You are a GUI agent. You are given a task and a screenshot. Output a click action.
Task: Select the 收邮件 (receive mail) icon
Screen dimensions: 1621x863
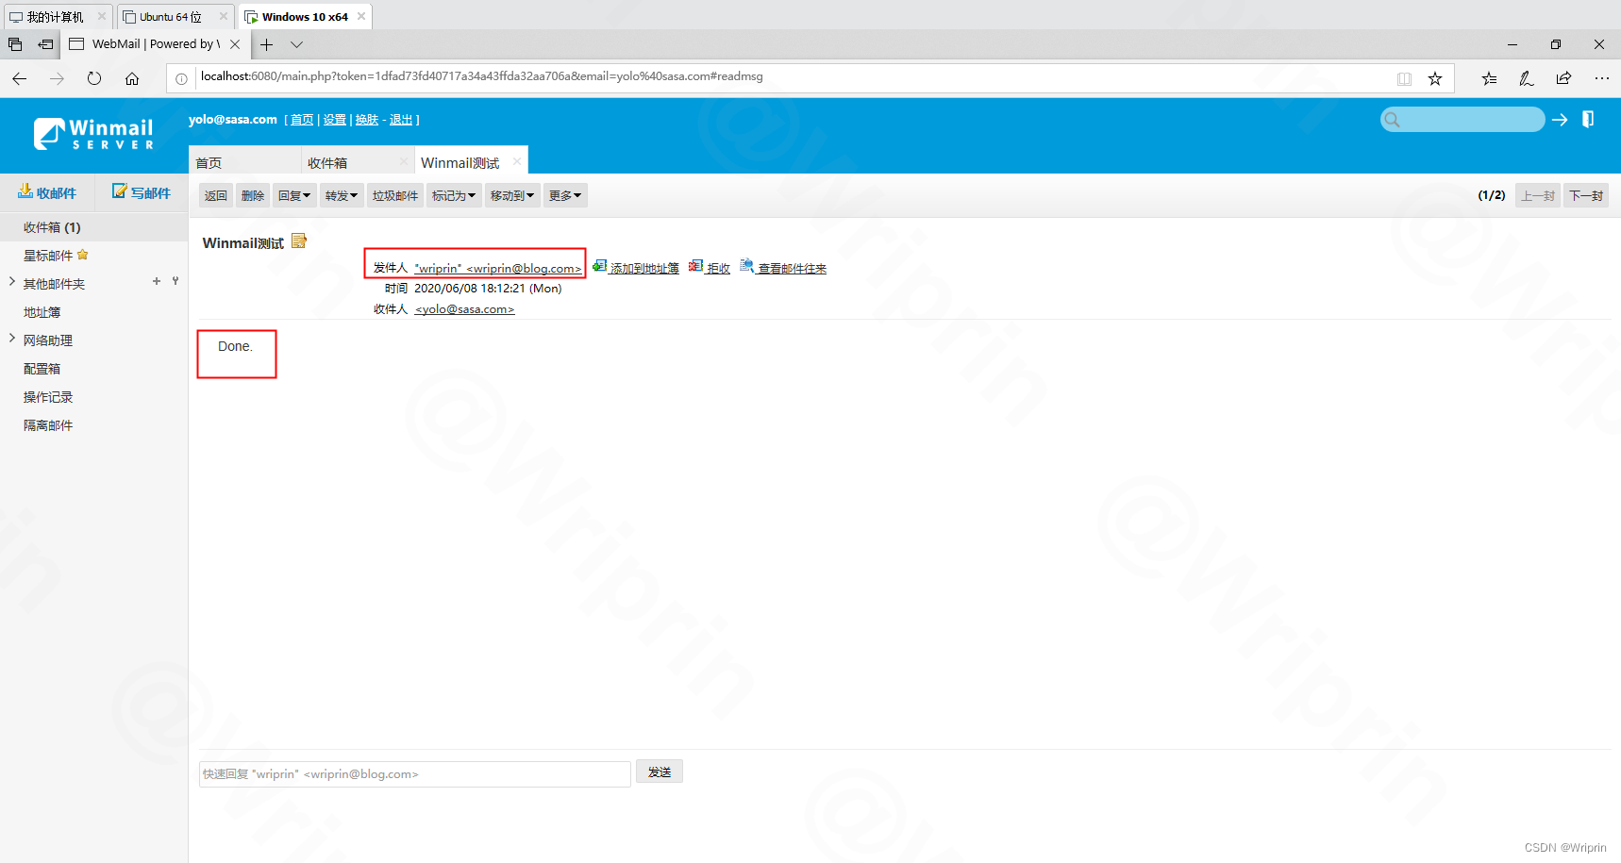pos(26,192)
